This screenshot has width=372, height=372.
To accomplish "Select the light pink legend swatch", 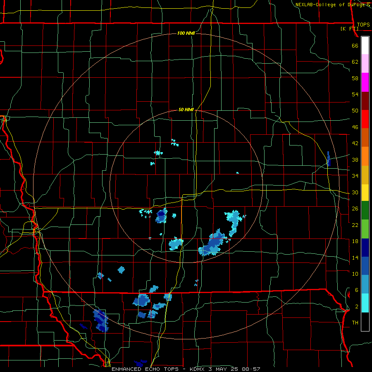I will 365,64.
